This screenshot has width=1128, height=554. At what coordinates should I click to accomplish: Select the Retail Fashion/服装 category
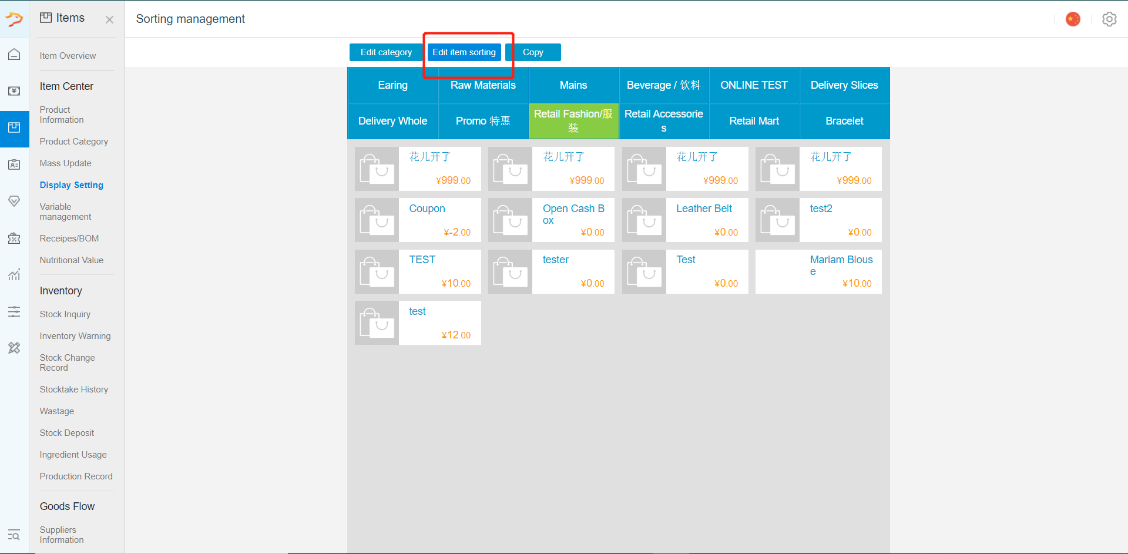(573, 121)
